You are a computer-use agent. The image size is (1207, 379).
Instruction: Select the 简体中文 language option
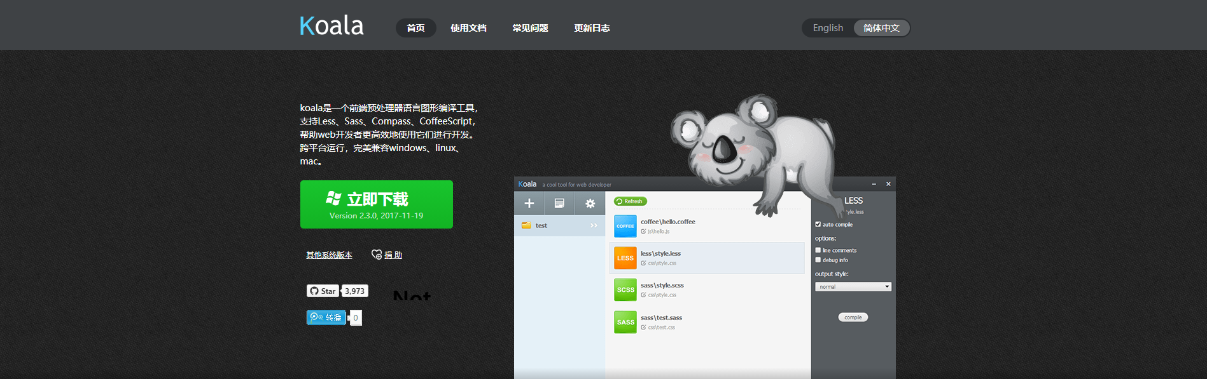pos(881,28)
